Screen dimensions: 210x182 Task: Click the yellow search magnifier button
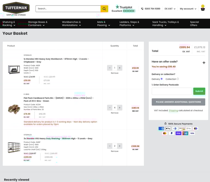(x=104, y=9)
